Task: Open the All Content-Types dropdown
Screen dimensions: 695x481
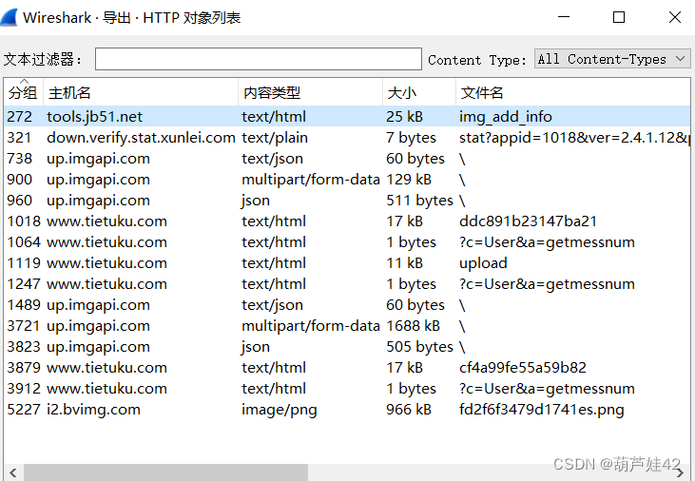Action: click(x=612, y=59)
